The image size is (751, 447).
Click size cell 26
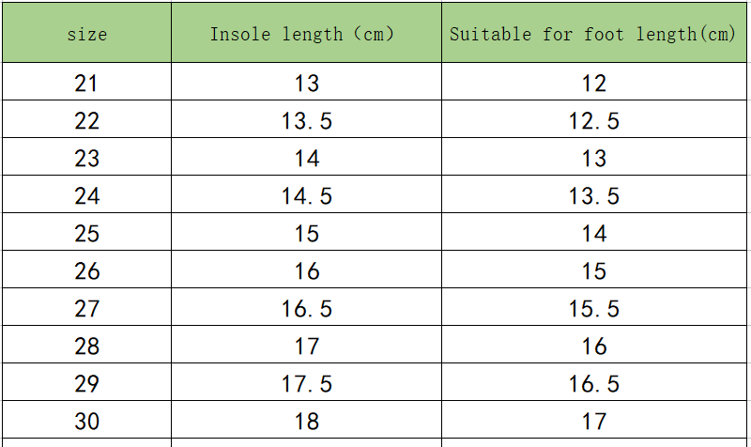click(86, 271)
